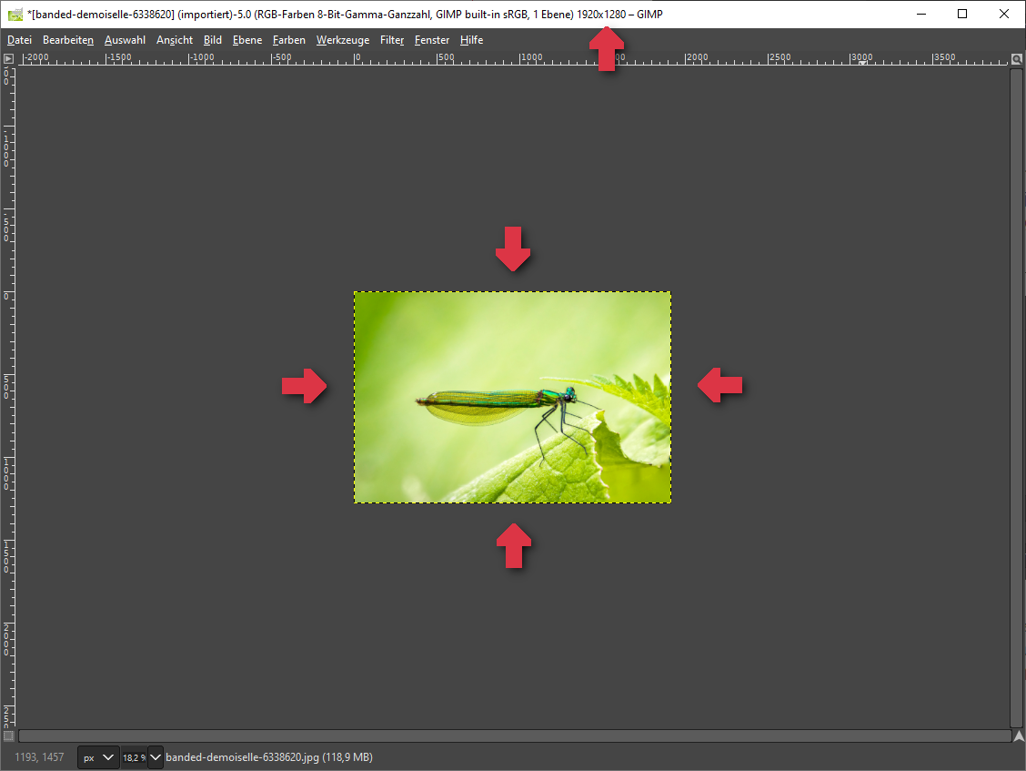The image size is (1026, 771).
Task: Open the Ansicht menu
Action: [x=175, y=40]
